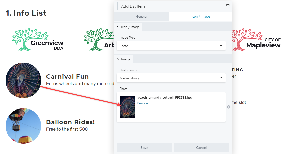The width and height of the screenshot is (287, 154).
Task: Open the Image Type dropdown set to Photo
Action: (171, 46)
